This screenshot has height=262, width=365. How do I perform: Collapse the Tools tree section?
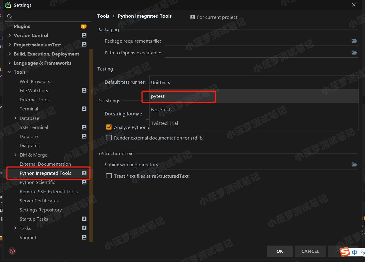[x=10, y=72]
